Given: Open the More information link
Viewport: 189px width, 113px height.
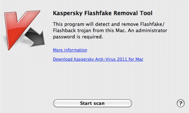Looking at the screenshot, I should click(70, 50).
